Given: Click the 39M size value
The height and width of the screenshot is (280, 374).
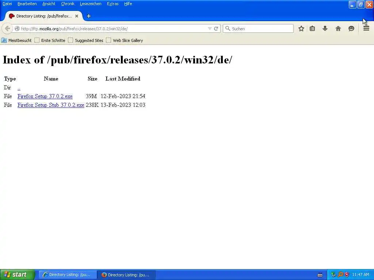Looking at the screenshot, I should pos(91,96).
